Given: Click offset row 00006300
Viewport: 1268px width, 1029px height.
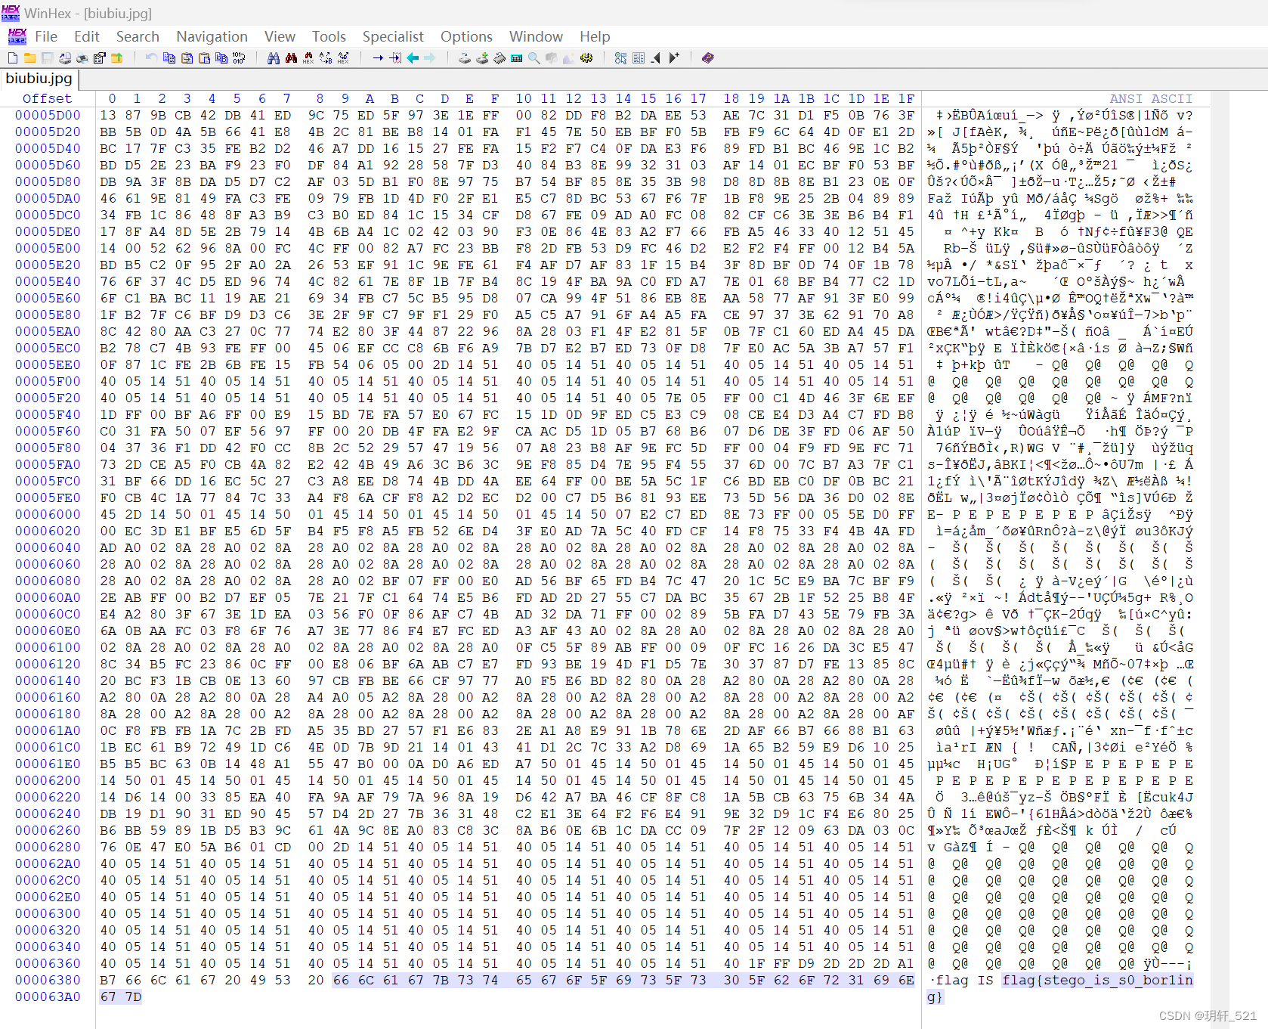Looking at the screenshot, I should [x=48, y=913].
